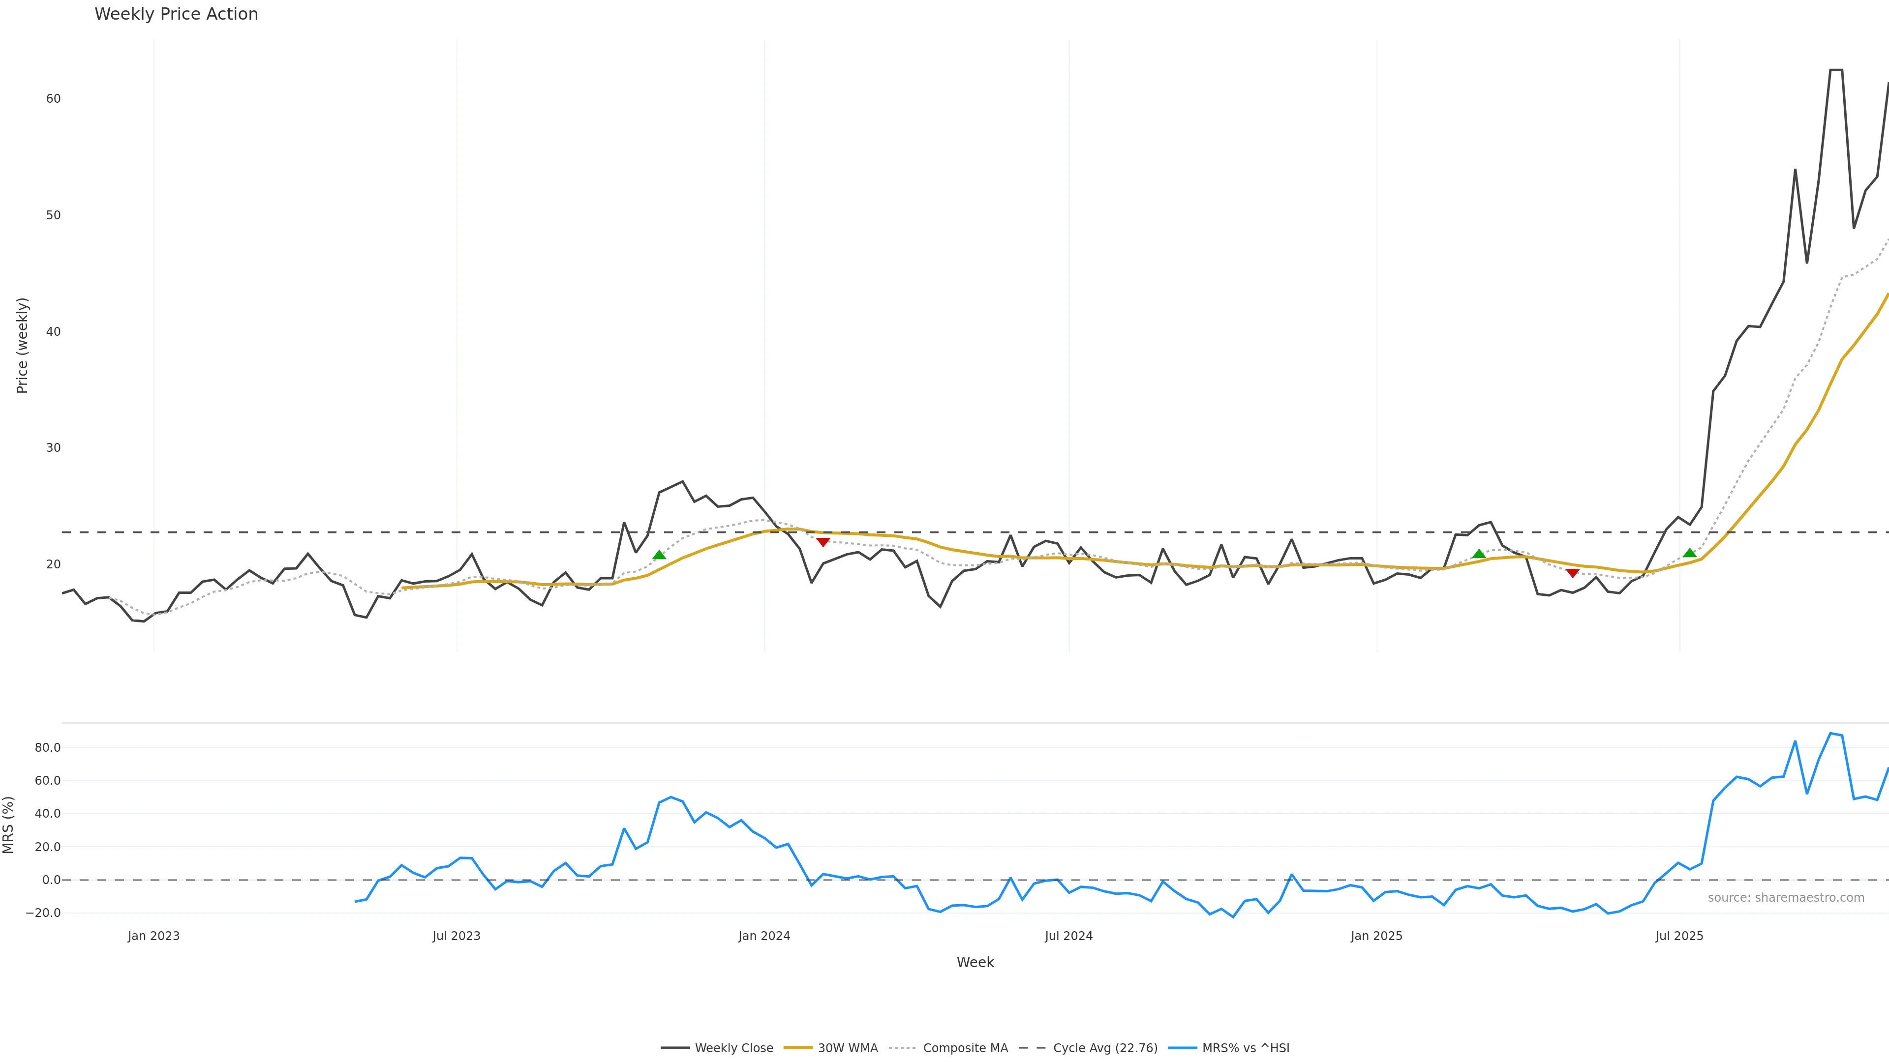Hide the 30W WMA series via legend label

point(848,1048)
